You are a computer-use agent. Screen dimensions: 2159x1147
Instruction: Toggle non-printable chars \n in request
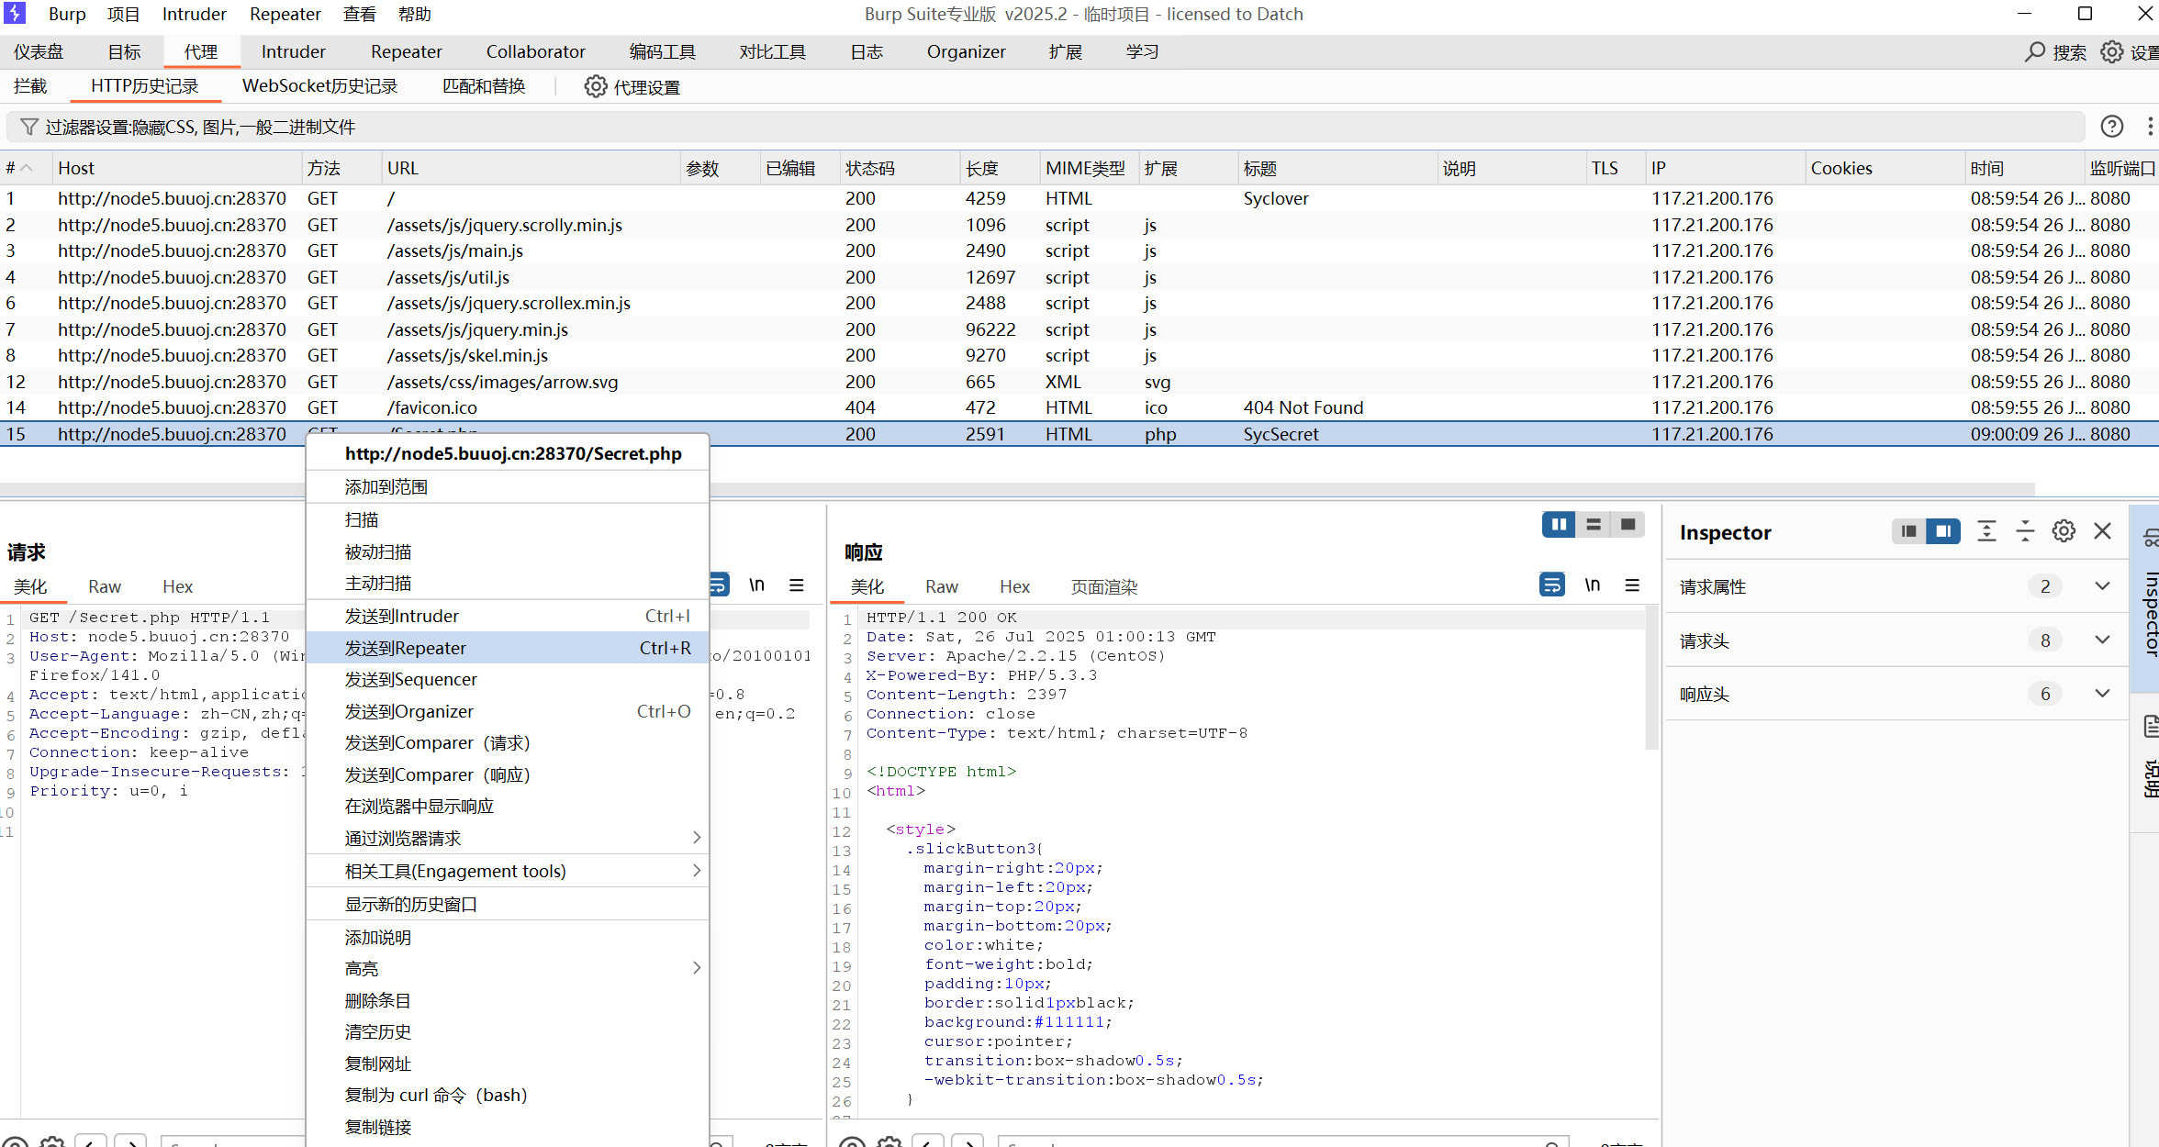pos(756,585)
